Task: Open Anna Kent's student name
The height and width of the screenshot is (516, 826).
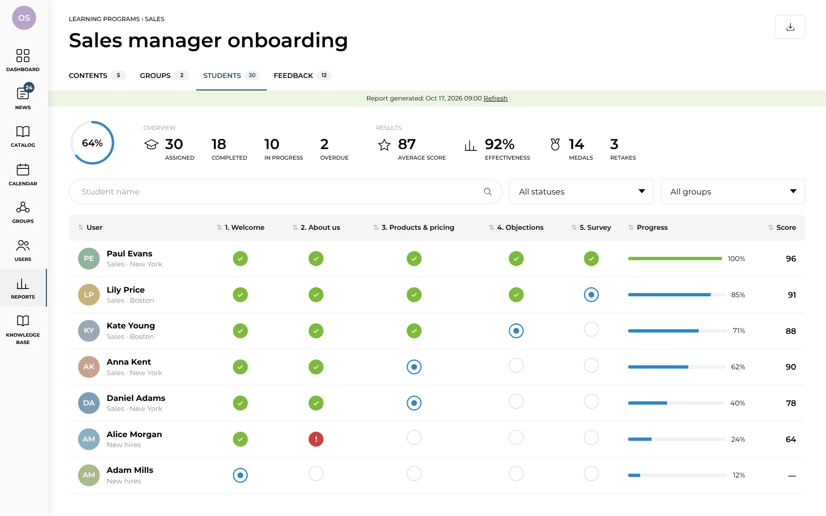Action: (128, 362)
